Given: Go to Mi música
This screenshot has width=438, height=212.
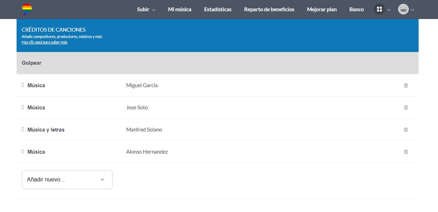Looking at the screenshot, I should [x=180, y=9].
